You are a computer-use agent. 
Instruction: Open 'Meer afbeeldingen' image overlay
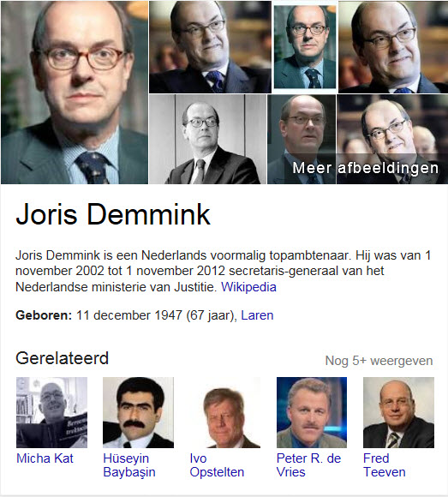pyautogui.click(x=365, y=168)
